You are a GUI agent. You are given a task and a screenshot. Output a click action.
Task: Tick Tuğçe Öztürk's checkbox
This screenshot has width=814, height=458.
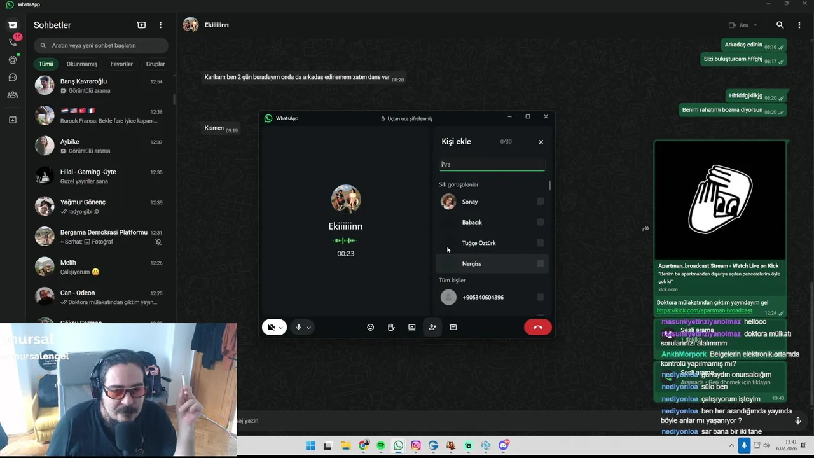[540, 243]
